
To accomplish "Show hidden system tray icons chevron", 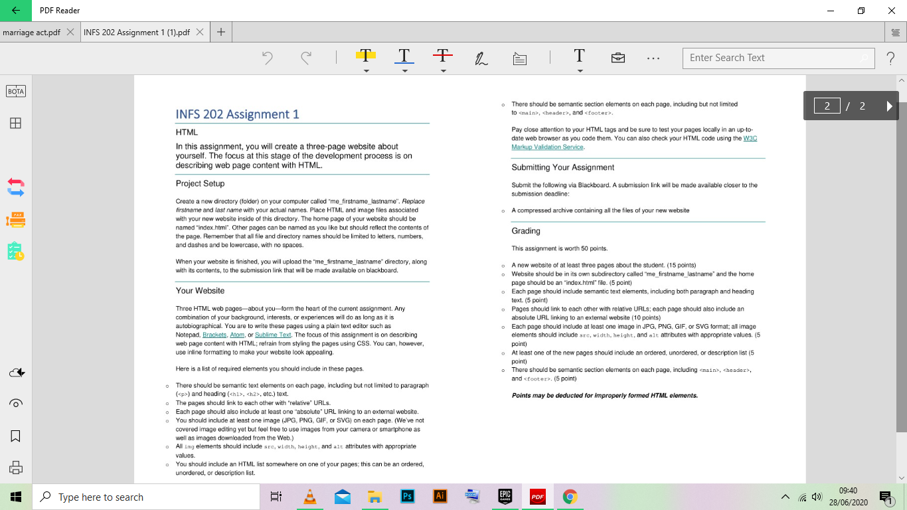I will [x=785, y=497].
